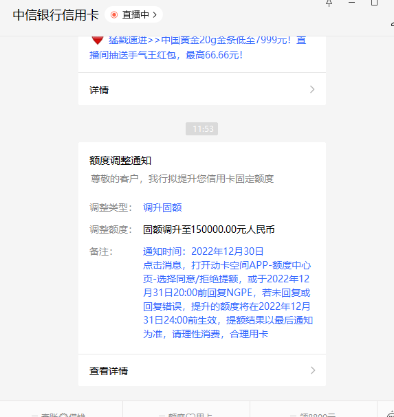
Task: Click the 通知时间 2022年12月30日 remark text
Action: click(203, 251)
